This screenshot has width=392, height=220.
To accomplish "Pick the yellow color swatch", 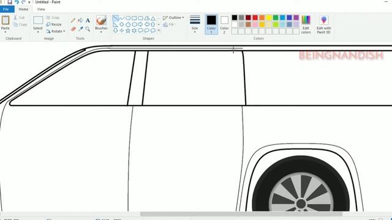I will click(269, 18).
